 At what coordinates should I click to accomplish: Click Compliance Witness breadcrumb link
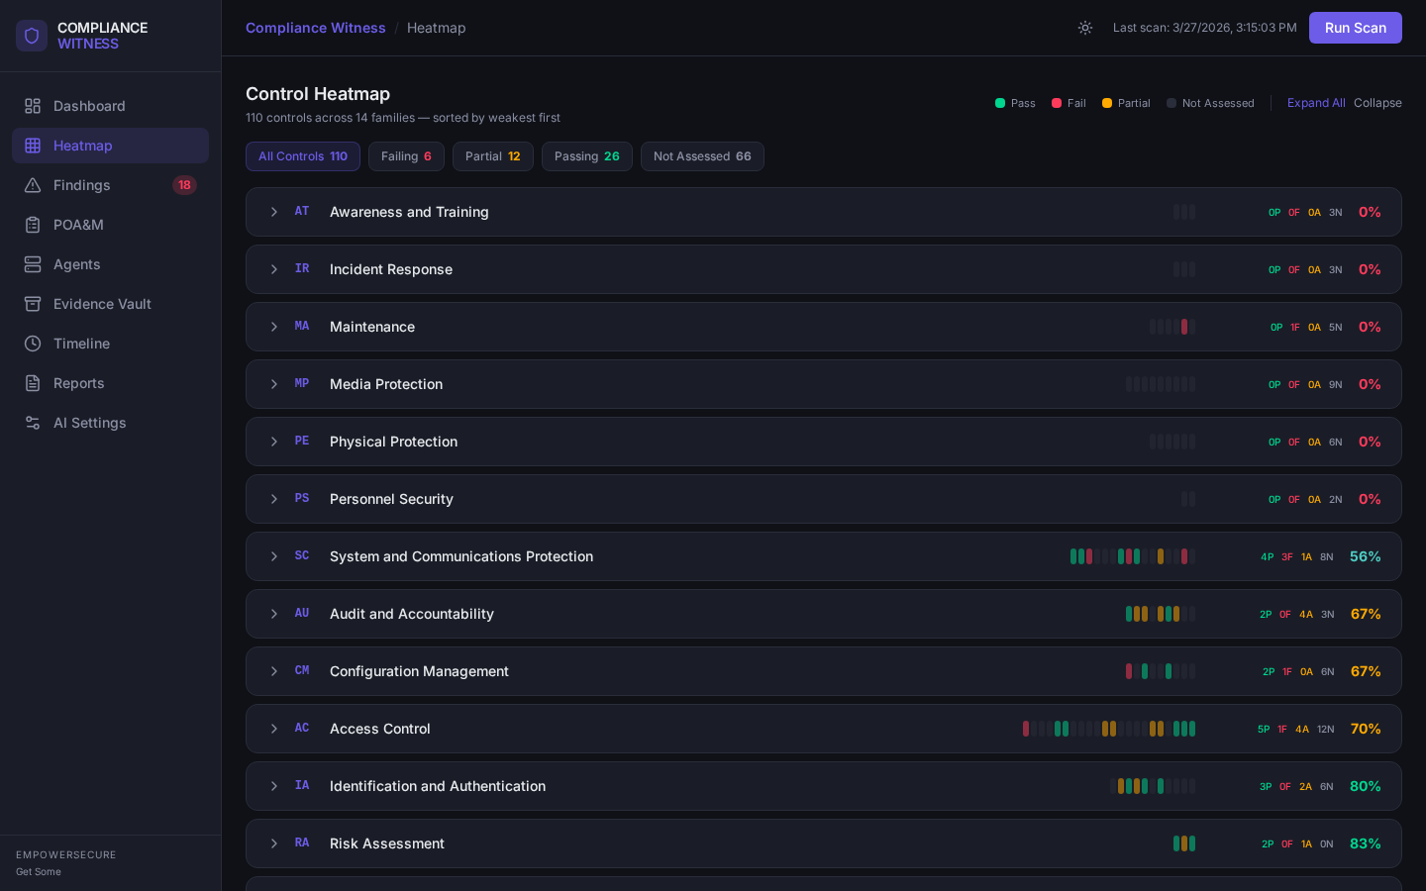[315, 28]
